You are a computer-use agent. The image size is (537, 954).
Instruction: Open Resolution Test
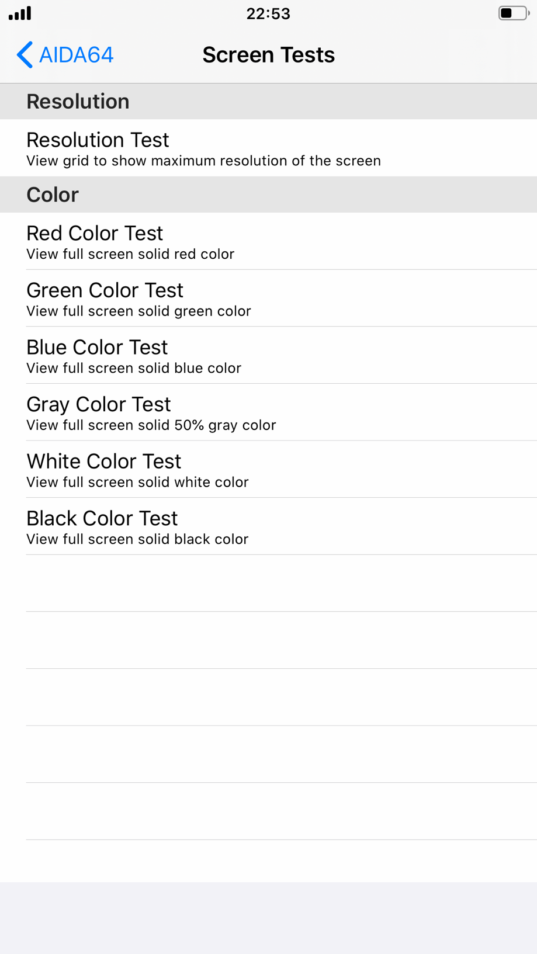(268, 148)
